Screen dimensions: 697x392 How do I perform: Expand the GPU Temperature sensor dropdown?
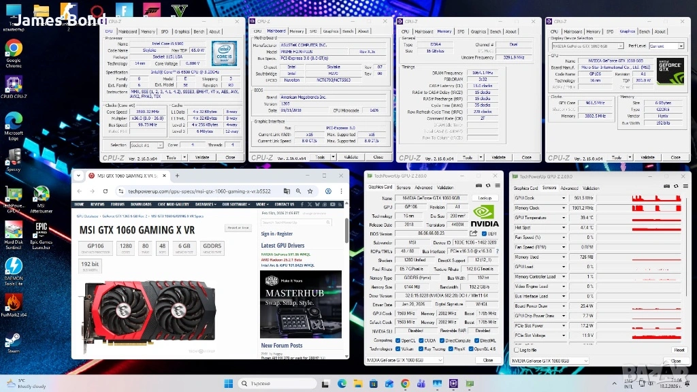click(563, 218)
